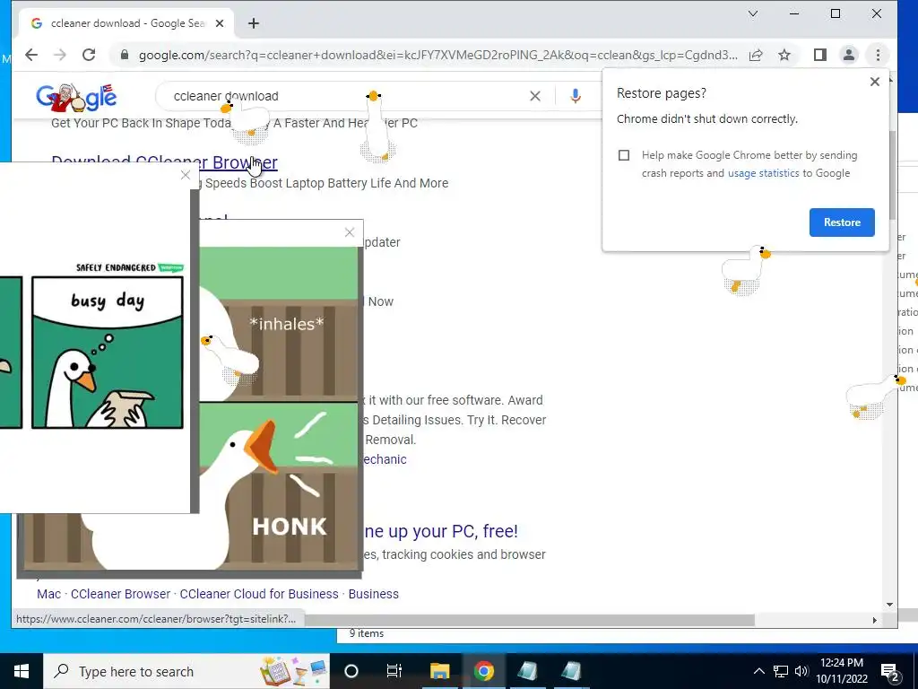918x689 pixels.
Task: Click the search highlights icon in taskbar search
Action: click(294, 671)
